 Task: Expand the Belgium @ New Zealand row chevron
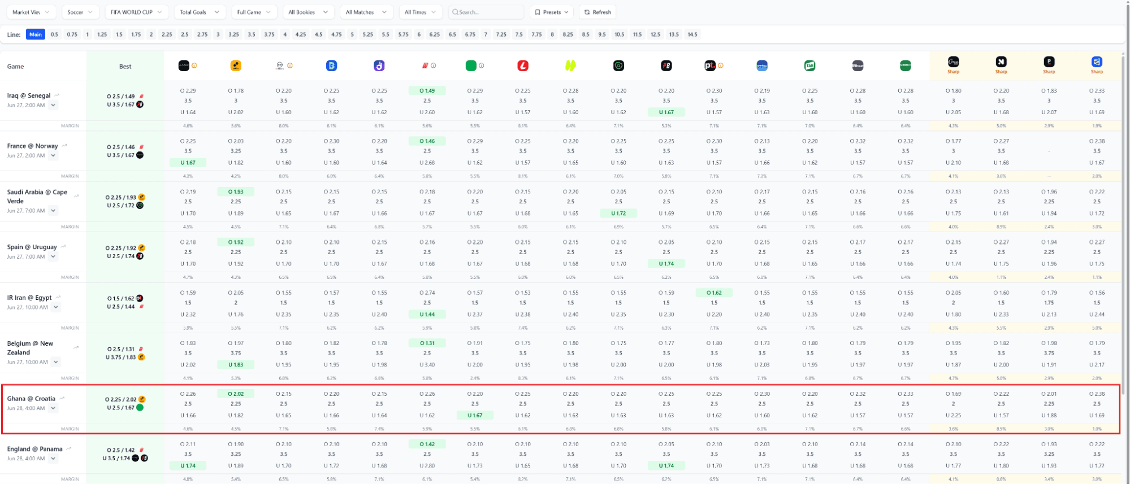(x=55, y=362)
